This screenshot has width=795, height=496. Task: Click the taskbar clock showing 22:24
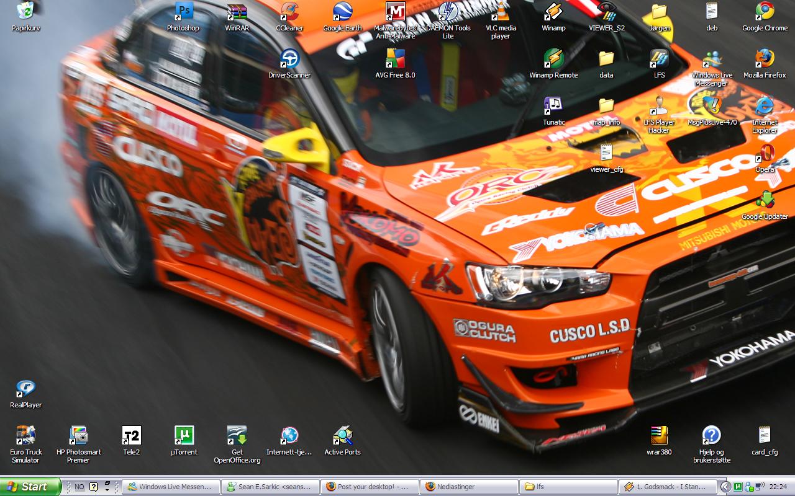[778, 487]
